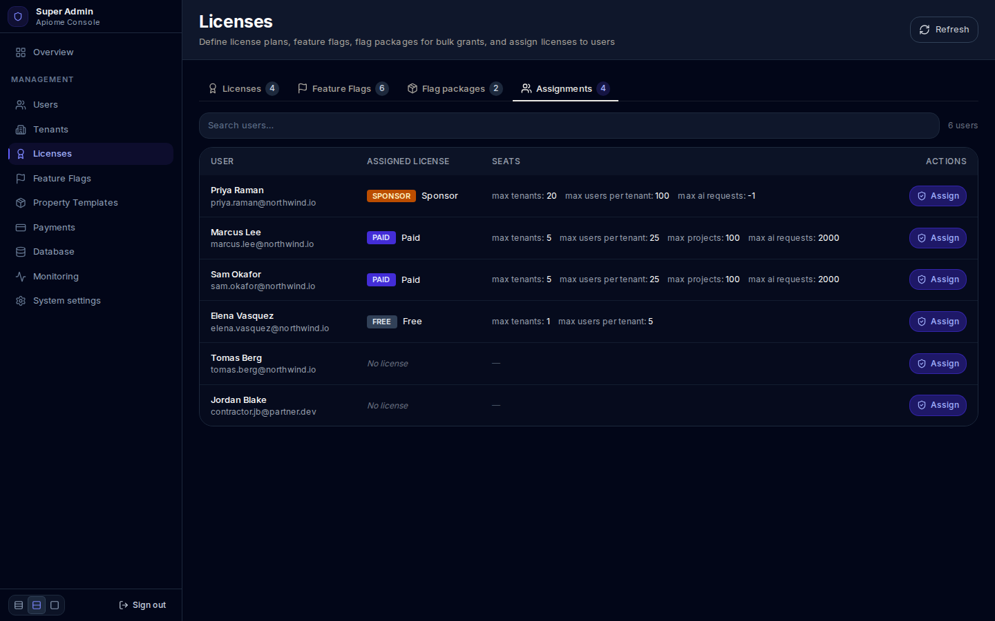Image resolution: width=995 pixels, height=621 pixels.
Task: Switch to the Licenses tab
Action: click(243, 88)
